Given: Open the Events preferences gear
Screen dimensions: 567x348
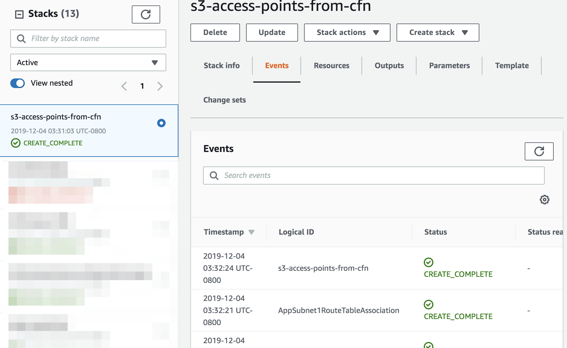Looking at the screenshot, I should 544,199.
